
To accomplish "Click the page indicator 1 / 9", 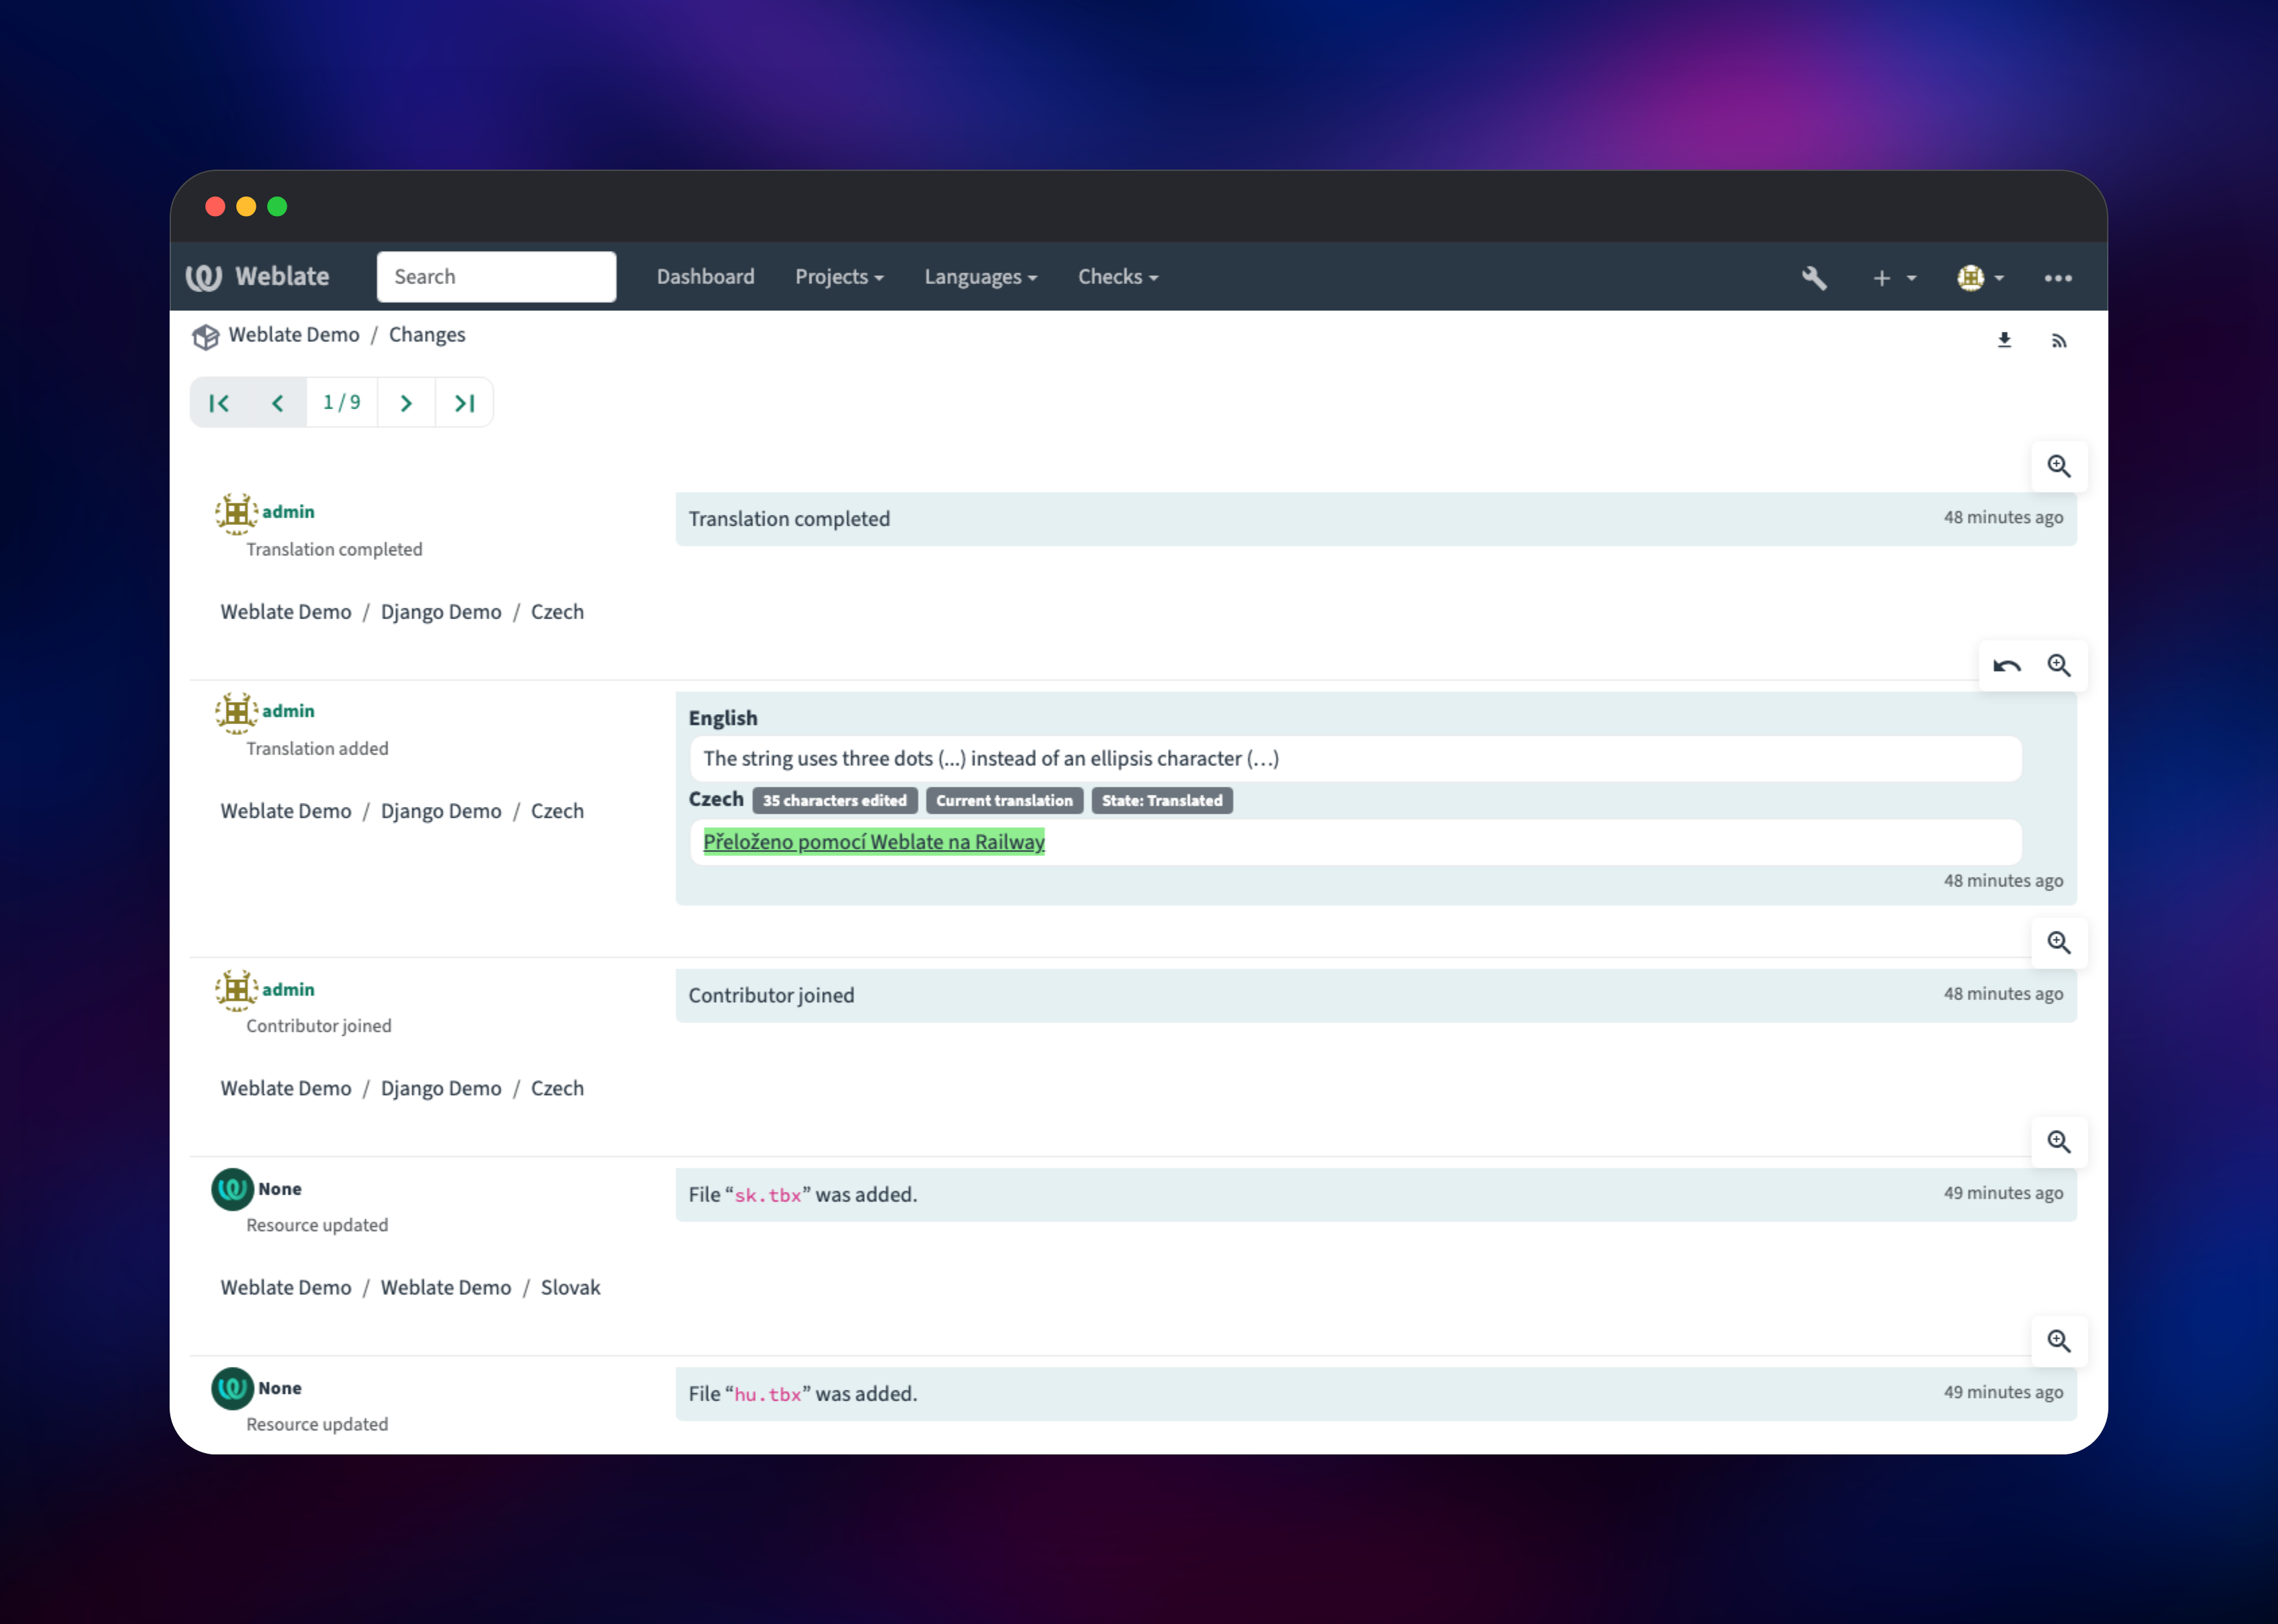I will [342, 403].
